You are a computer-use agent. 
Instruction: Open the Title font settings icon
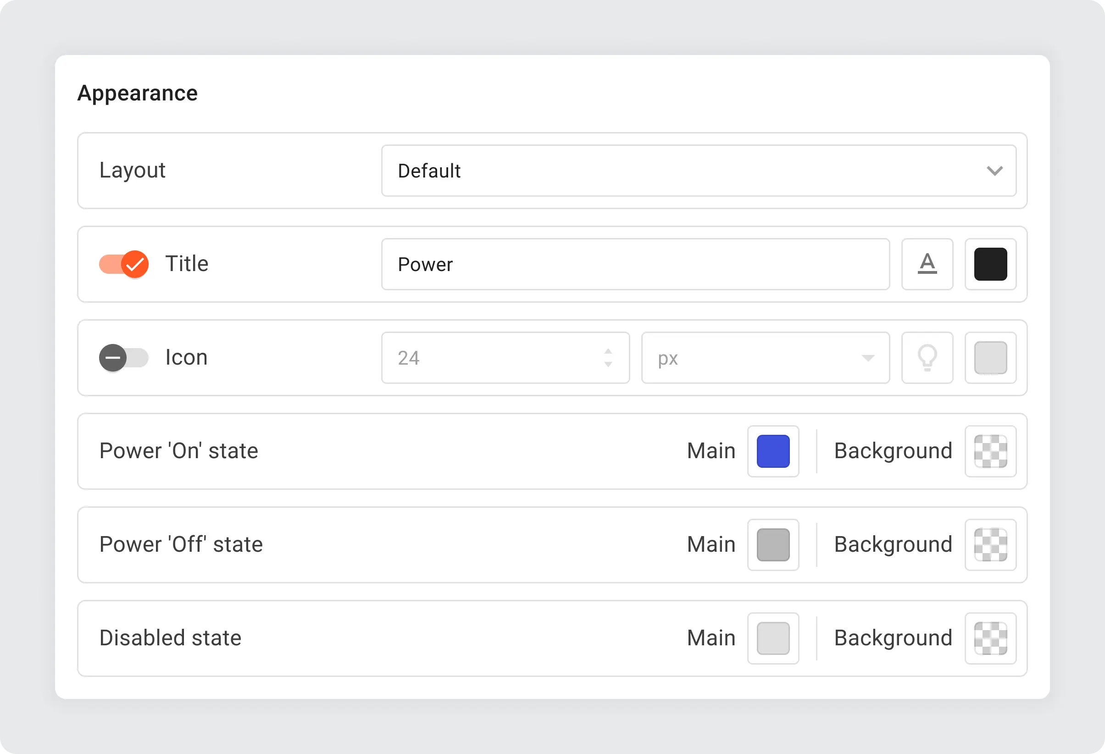pyautogui.click(x=927, y=264)
